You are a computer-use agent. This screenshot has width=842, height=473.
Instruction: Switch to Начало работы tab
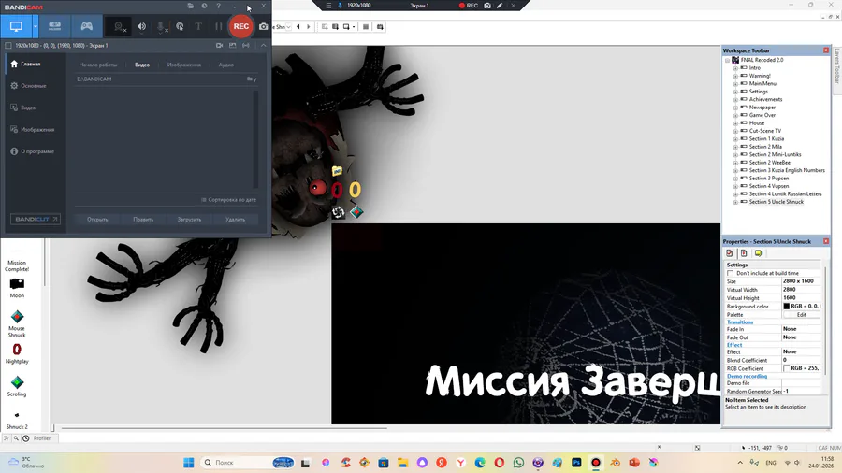coord(97,64)
